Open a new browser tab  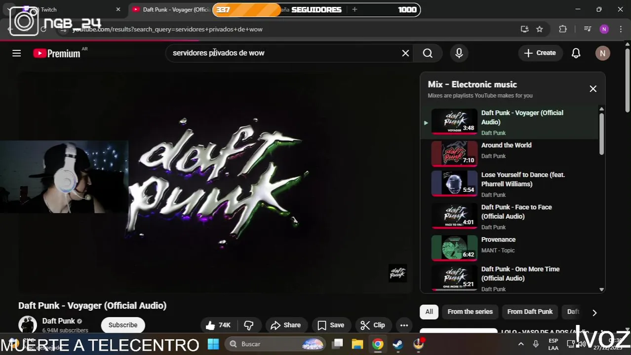(x=355, y=9)
